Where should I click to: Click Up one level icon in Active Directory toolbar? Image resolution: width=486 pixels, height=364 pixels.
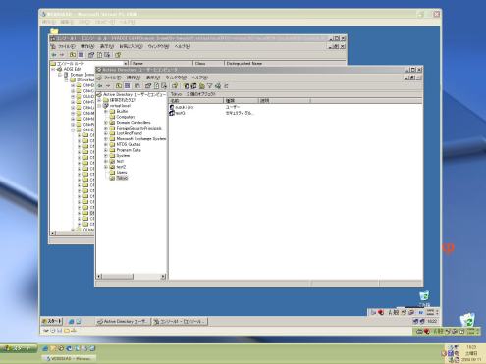click(119, 86)
